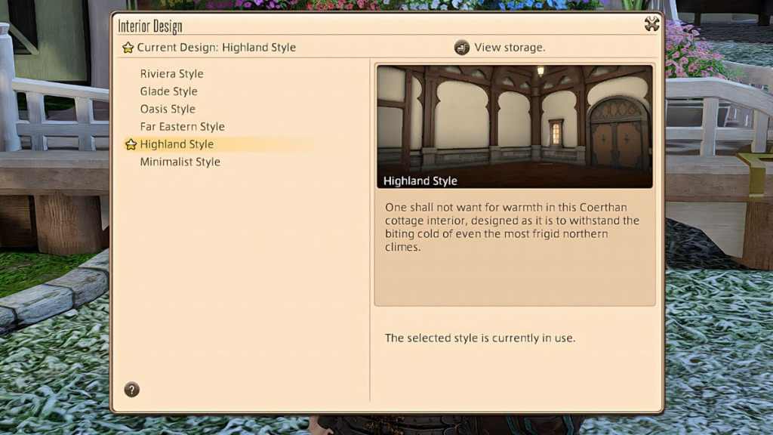Choose the Oasis Style design
Viewport: 773px width, 435px height.
[168, 109]
